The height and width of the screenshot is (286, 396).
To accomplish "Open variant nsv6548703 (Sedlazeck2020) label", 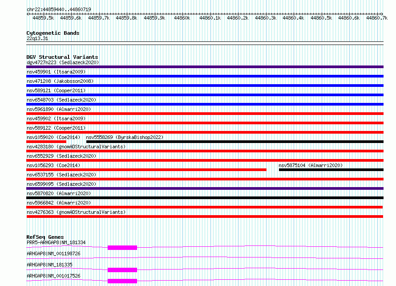I will (61, 100).
